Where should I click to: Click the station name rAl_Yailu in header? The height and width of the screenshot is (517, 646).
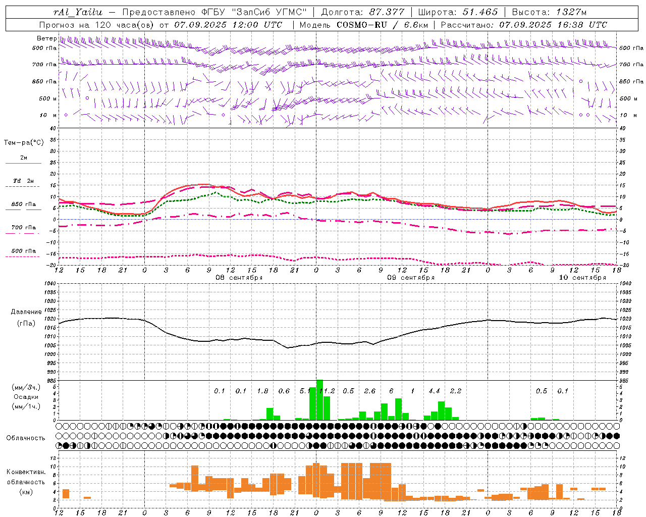78,12
